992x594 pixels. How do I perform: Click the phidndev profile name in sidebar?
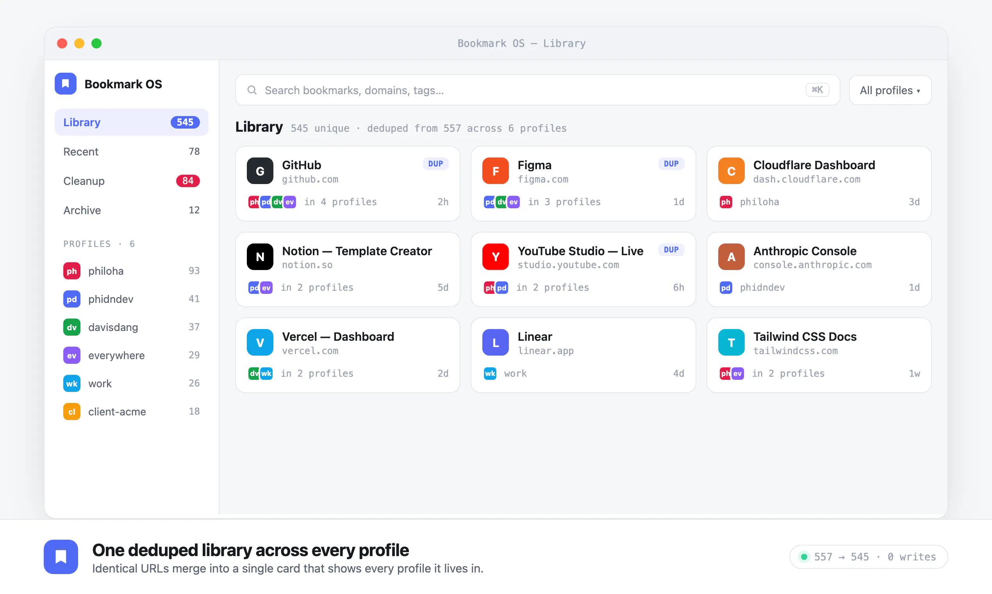pyautogui.click(x=111, y=299)
